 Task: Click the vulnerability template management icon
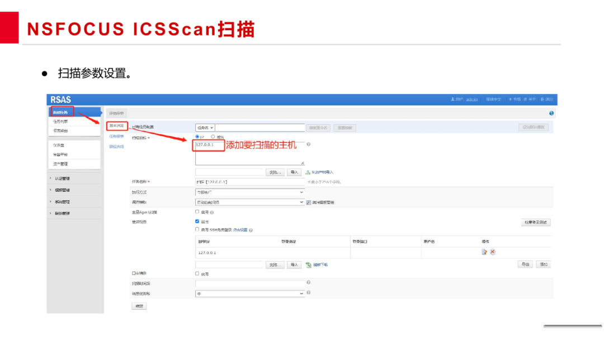click(309, 202)
